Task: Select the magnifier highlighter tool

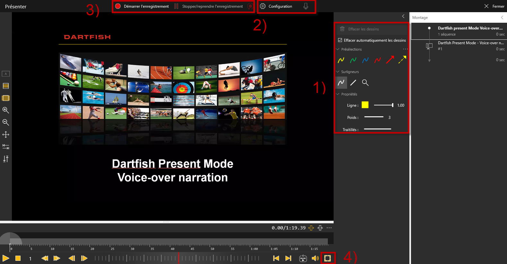Action: pos(365,83)
